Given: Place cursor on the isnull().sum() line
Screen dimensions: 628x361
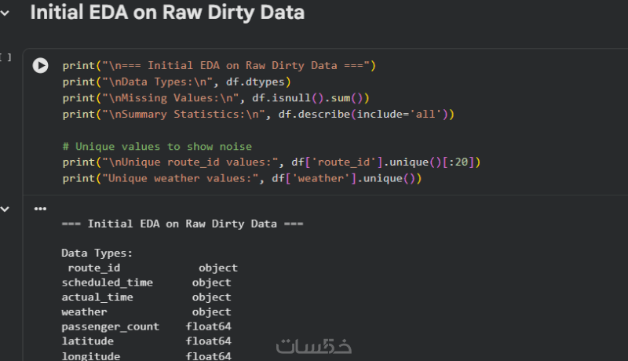Looking at the screenshot, I should click(215, 98).
